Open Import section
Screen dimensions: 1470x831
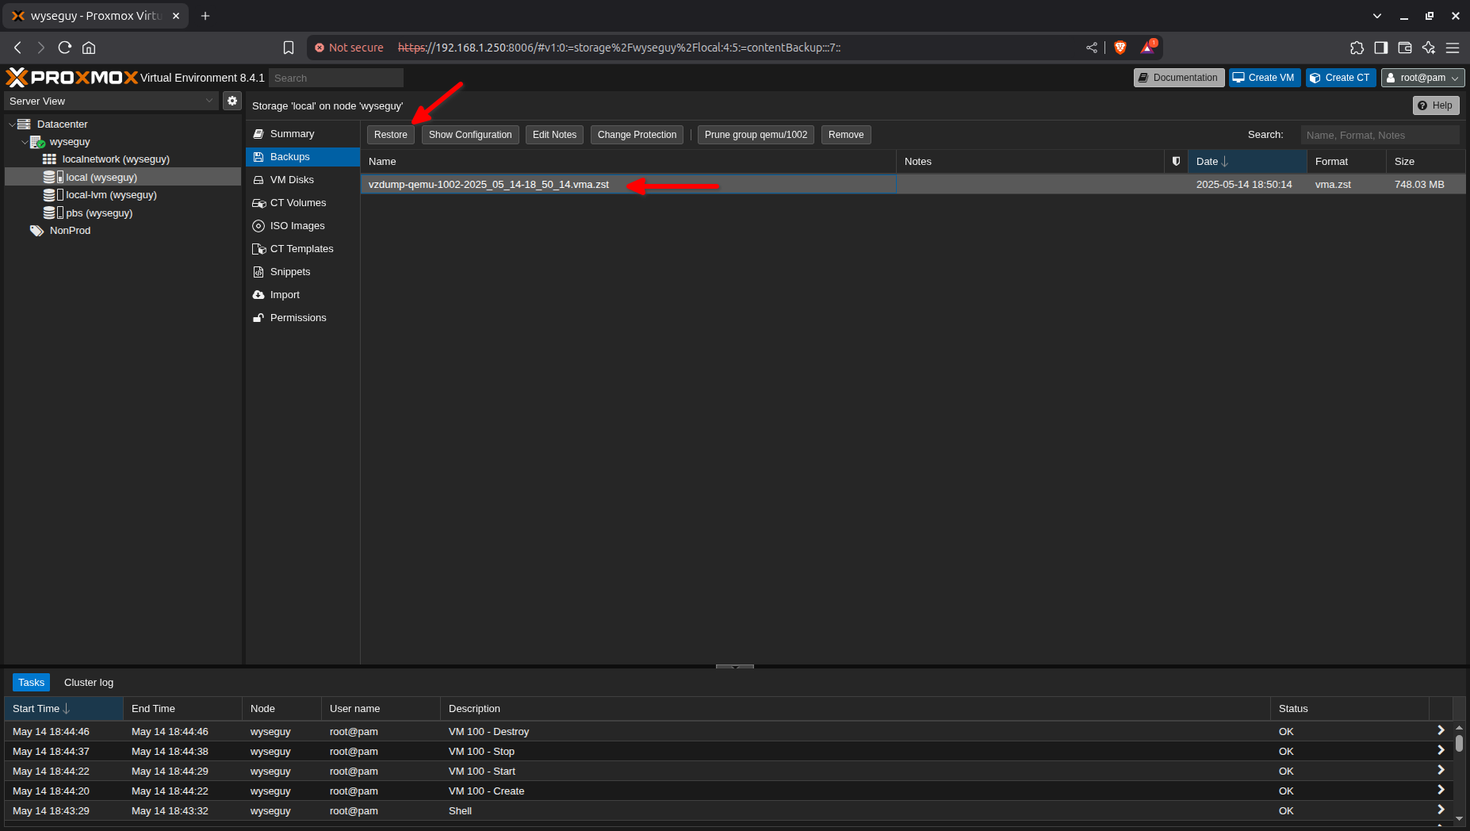pos(303,295)
